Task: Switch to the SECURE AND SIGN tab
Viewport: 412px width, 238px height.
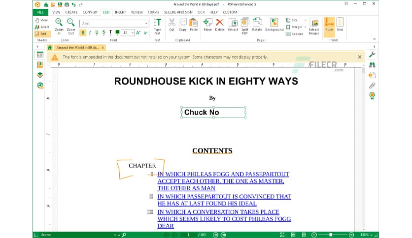Action: point(178,12)
